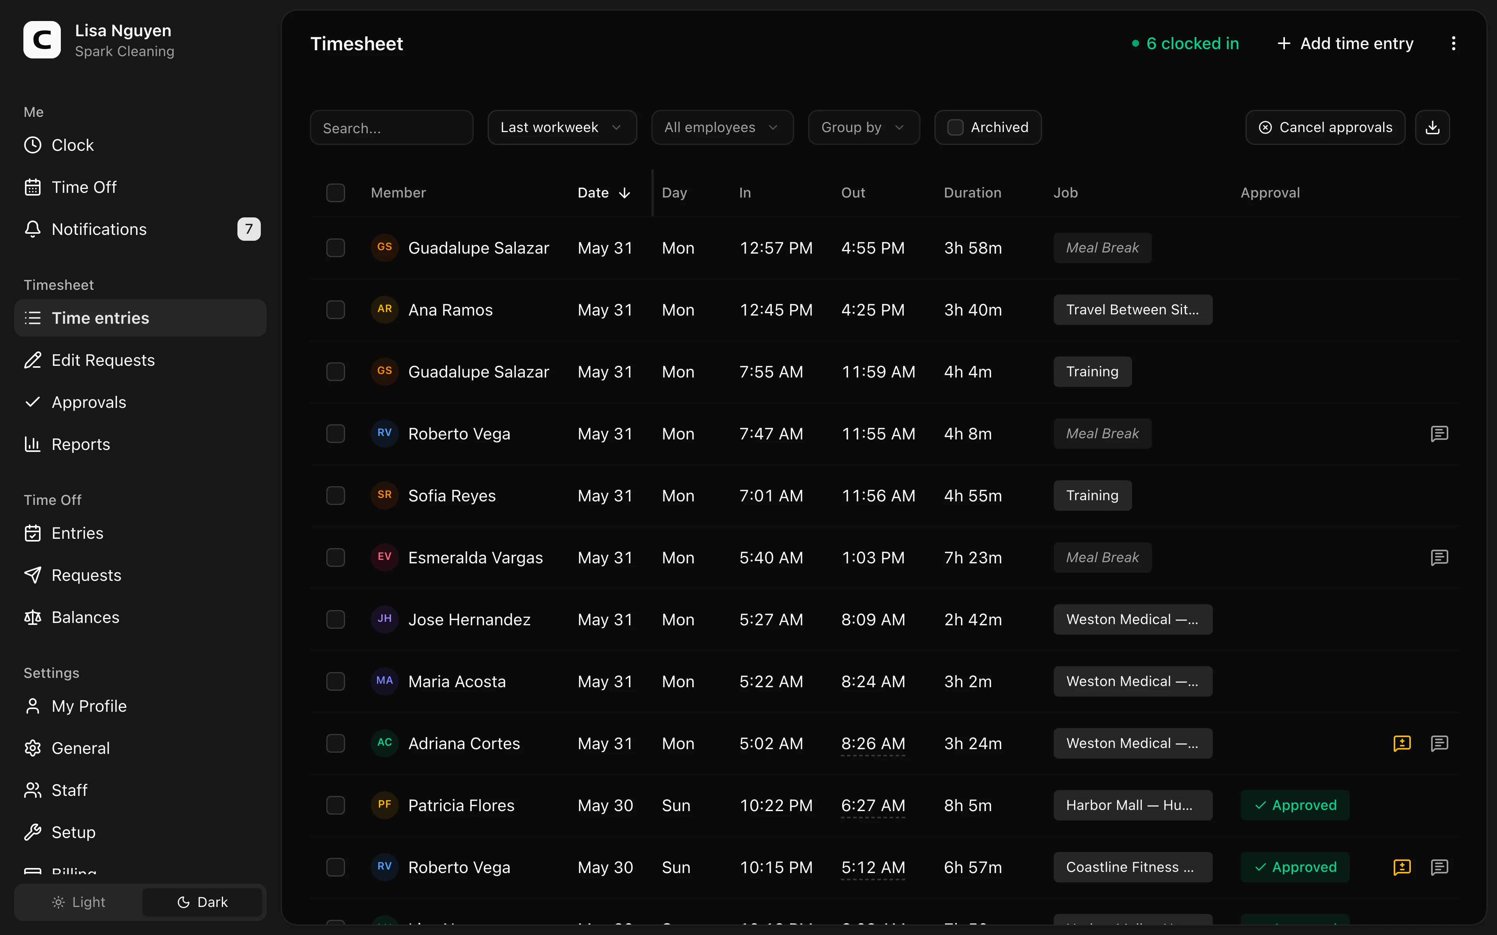Screen dimensions: 1497x935
Task: Click the Notifications badge showing 7
Action: [x=249, y=229]
